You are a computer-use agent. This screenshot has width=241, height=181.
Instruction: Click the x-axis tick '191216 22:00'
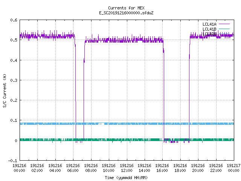point(216,168)
